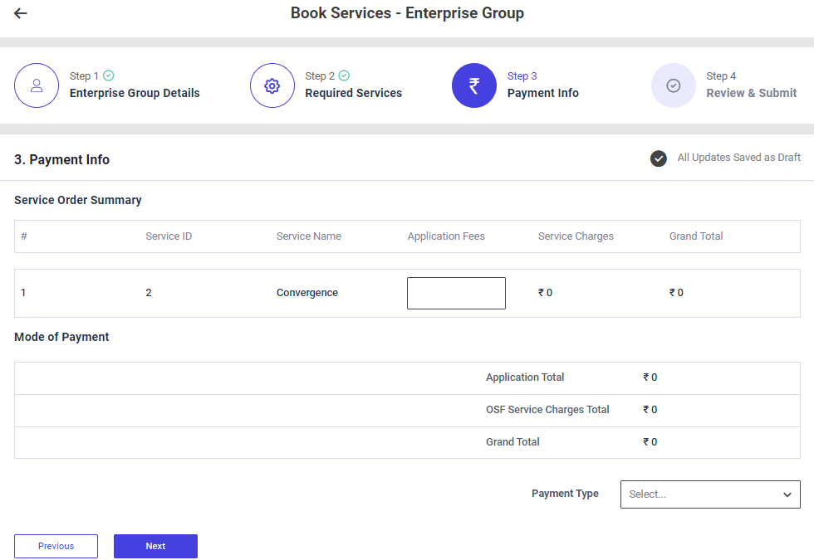
Task: Click the Step 2 gear icon
Action: click(272, 85)
